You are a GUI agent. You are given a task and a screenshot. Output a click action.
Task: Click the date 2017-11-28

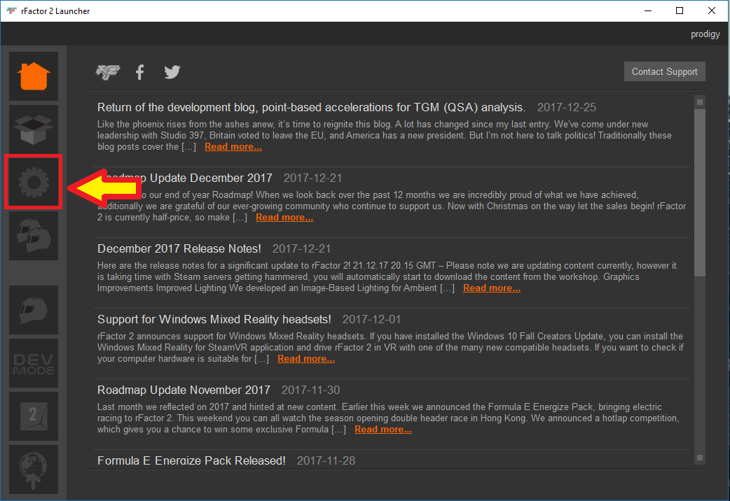point(326,461)
